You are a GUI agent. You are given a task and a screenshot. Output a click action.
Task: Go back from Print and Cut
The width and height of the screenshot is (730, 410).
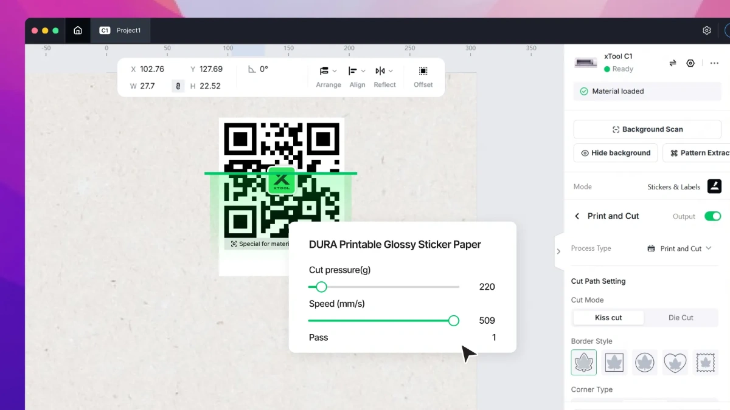click(x=577, y=216)
